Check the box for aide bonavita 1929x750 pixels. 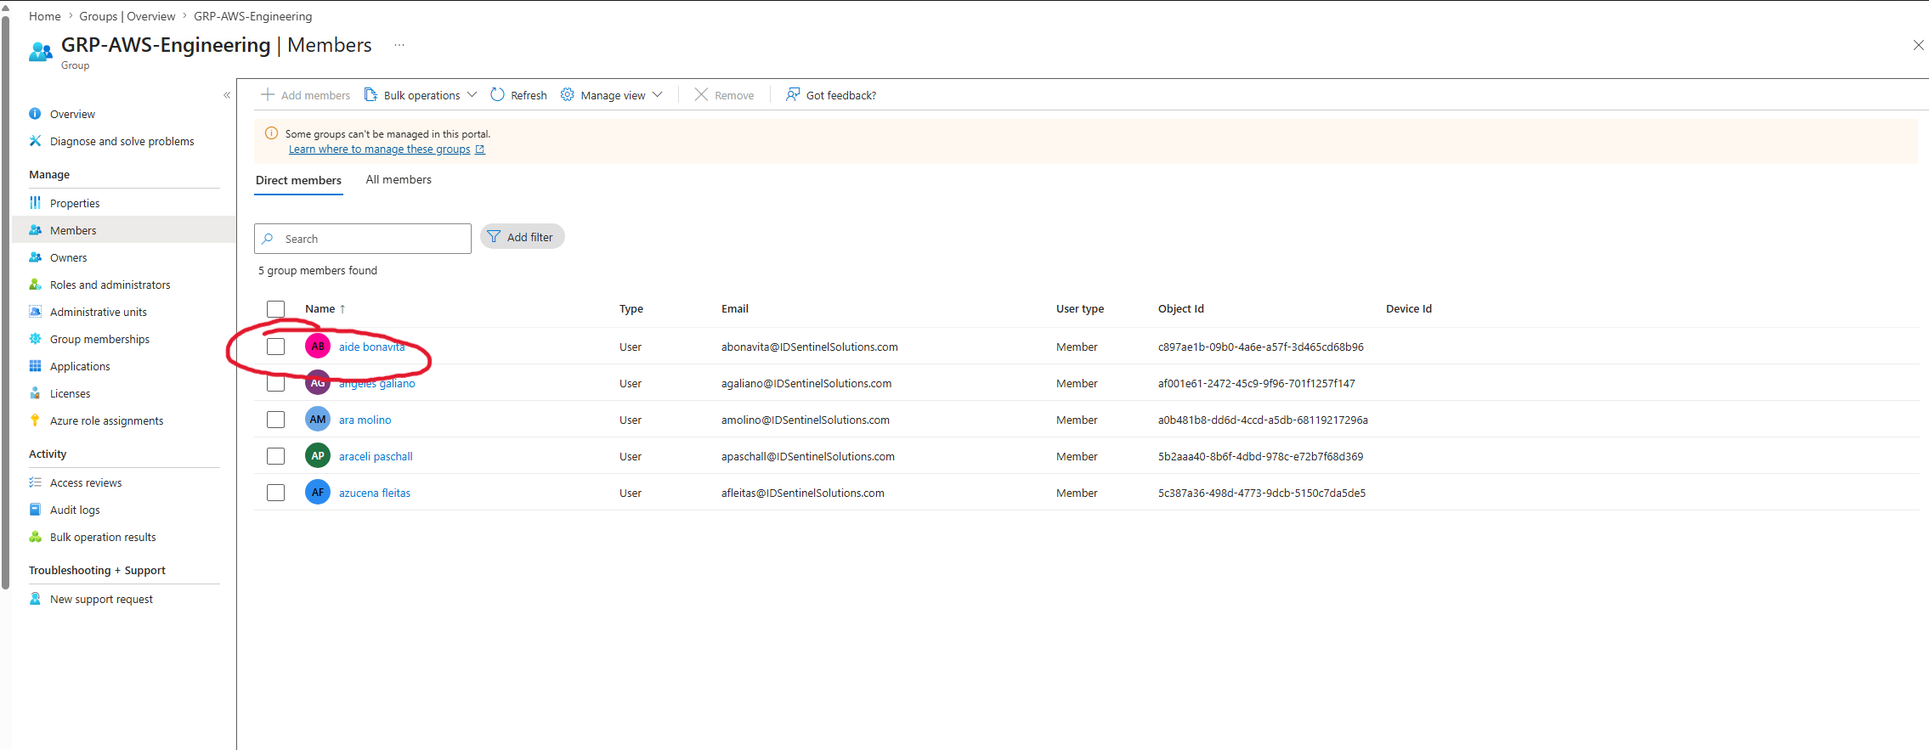(275, 347)
